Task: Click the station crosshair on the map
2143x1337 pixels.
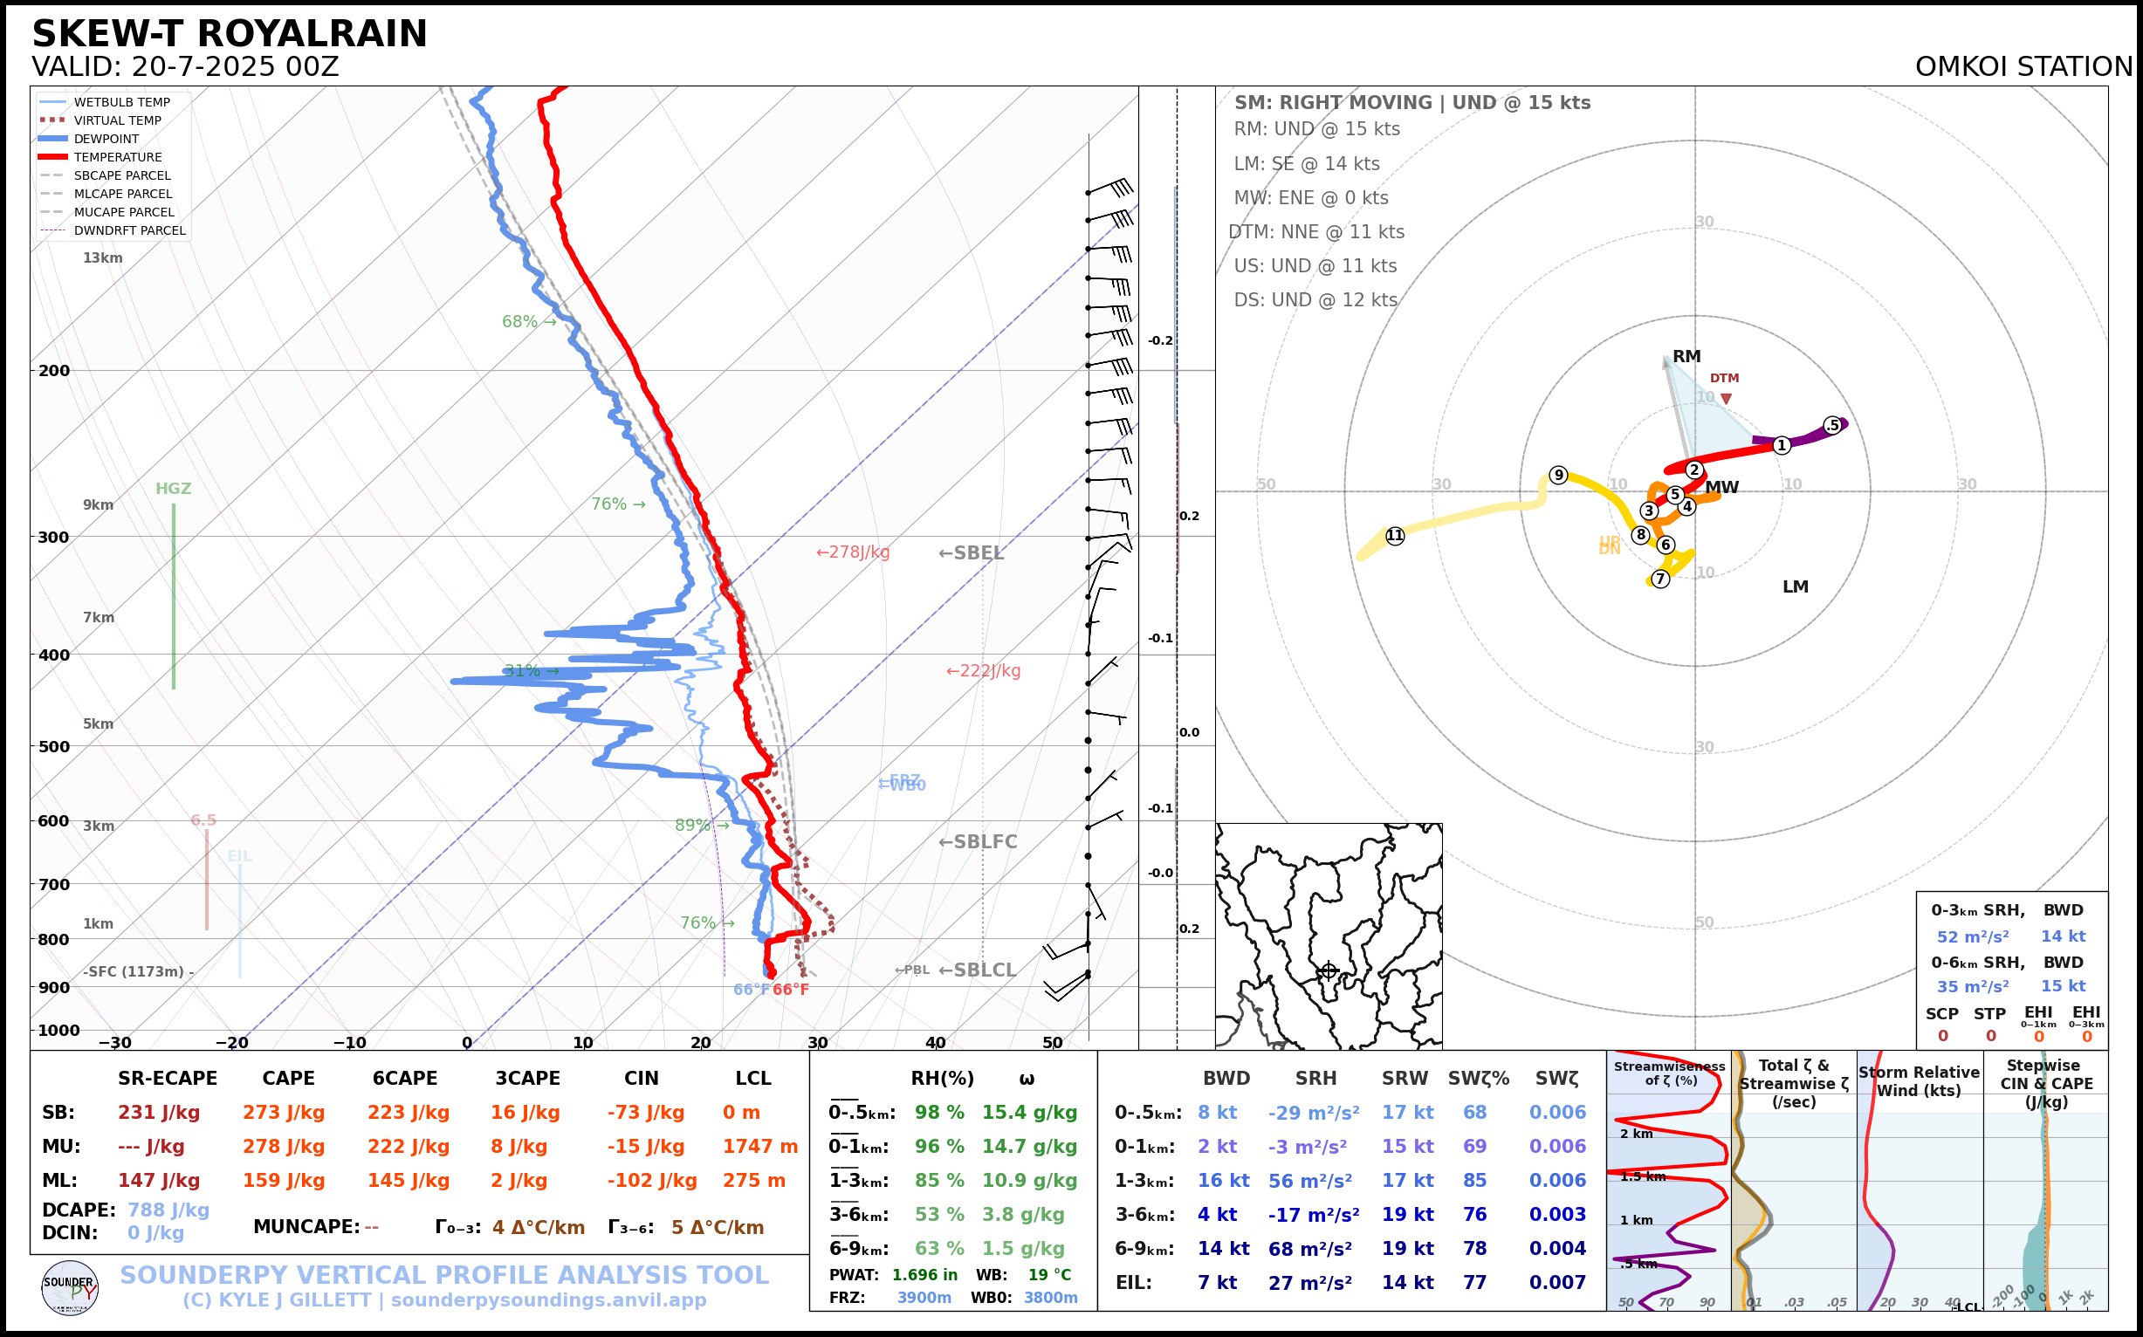Action: click(x=1329, y=971)
